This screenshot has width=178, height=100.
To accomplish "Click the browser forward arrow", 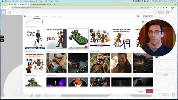I will point(6,8).
